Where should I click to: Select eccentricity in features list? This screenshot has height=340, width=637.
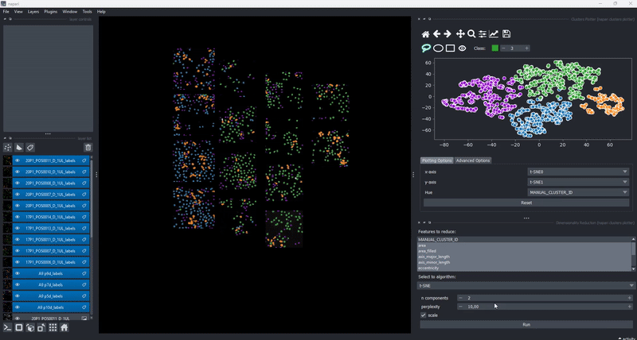(525, 269)
